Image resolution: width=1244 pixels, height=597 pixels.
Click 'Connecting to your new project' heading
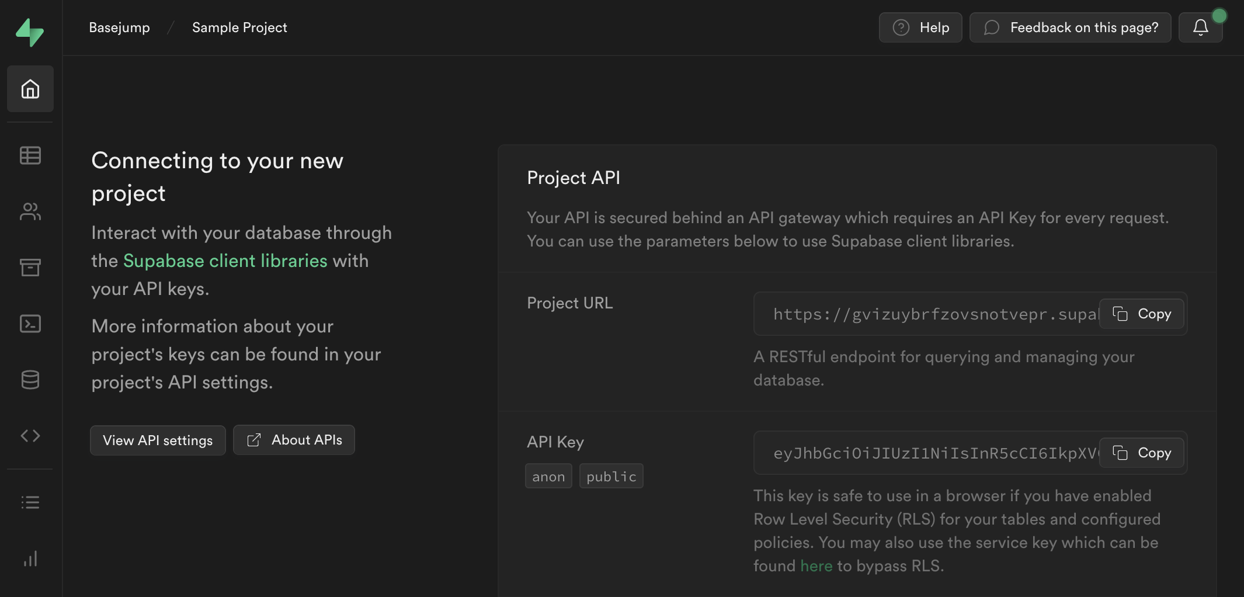(x=217, y=176)
